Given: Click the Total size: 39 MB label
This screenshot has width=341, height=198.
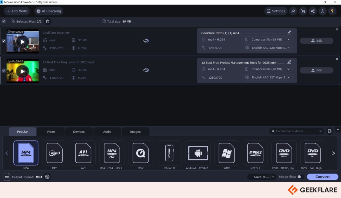Looking at the screenshot, I should [117, 21].
